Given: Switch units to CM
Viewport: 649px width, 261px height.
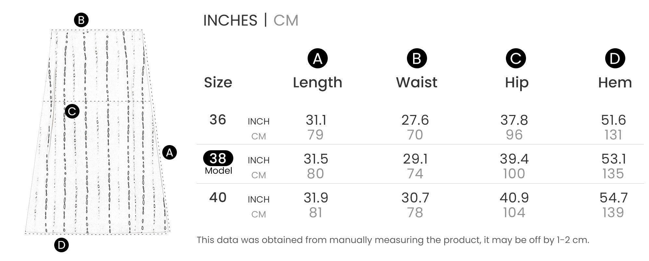Looking at the screenshot, I should pos(286,20).
